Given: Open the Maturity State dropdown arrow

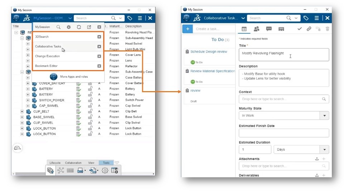Looking at the screenshot, I should (x=325, y=115).
